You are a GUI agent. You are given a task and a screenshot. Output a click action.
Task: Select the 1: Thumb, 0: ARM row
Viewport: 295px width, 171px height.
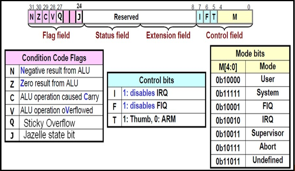tap(156, 120)
